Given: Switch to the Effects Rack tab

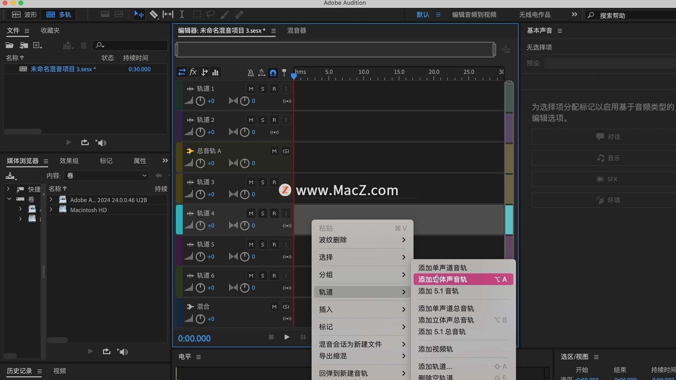Looking at the screenshot, I should (x=69, y=161).
